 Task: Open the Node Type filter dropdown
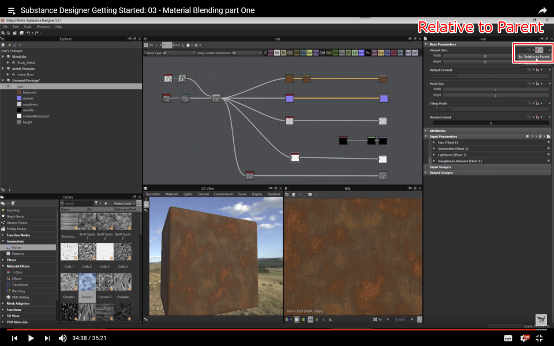[180, 52]
